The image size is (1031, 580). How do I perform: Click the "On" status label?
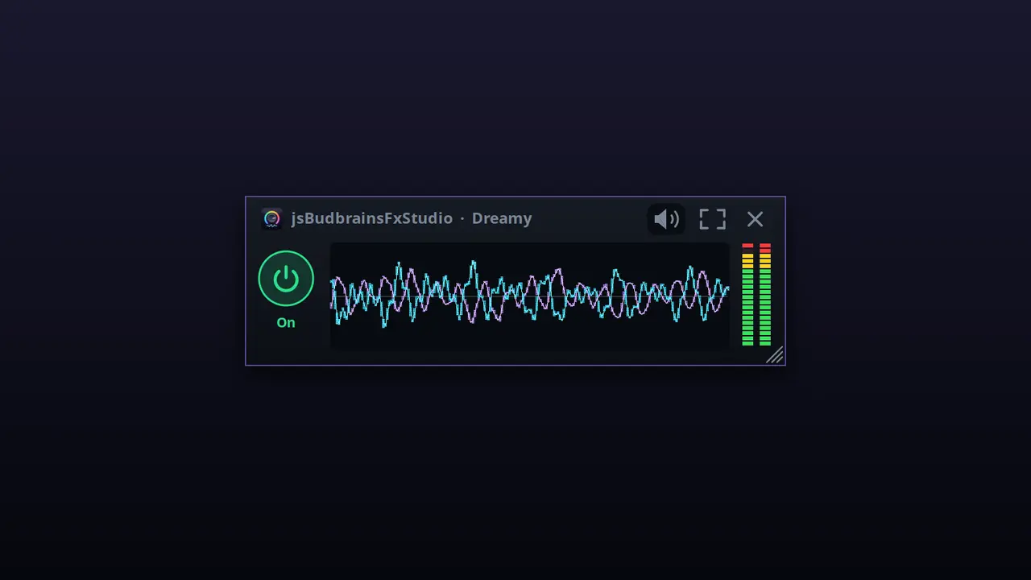(286, 323)
